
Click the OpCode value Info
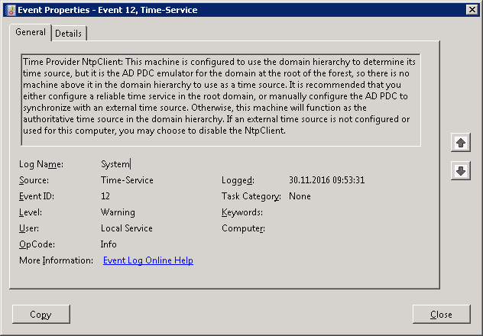click(109, 244)
